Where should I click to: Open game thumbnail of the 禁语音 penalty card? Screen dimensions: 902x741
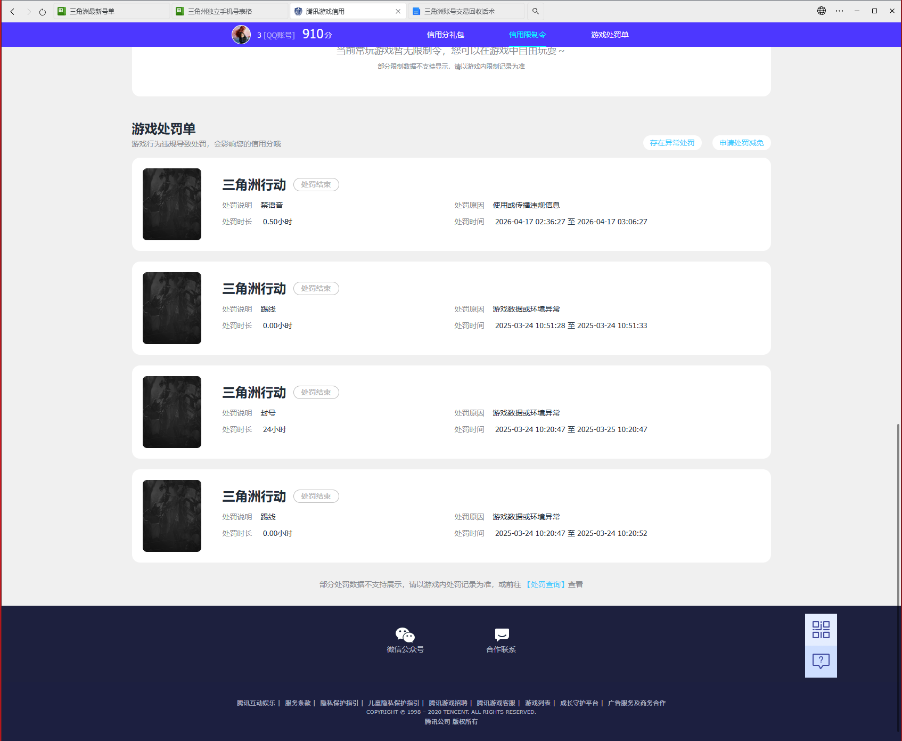click(172, 204)
